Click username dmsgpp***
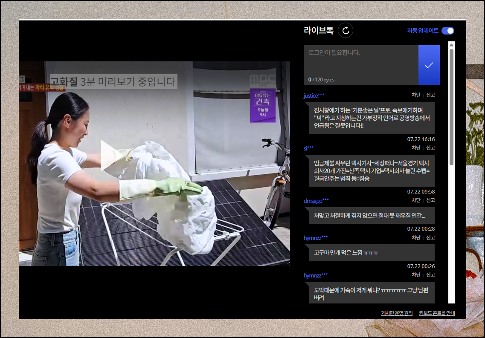485x338 pixels. pyautogui.click(x=316, y=201)
